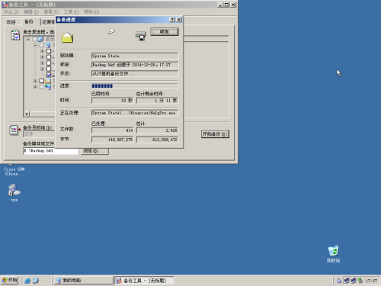Click the second network monitor tray icon
The image size is (381, 286).
click(354, 281)
